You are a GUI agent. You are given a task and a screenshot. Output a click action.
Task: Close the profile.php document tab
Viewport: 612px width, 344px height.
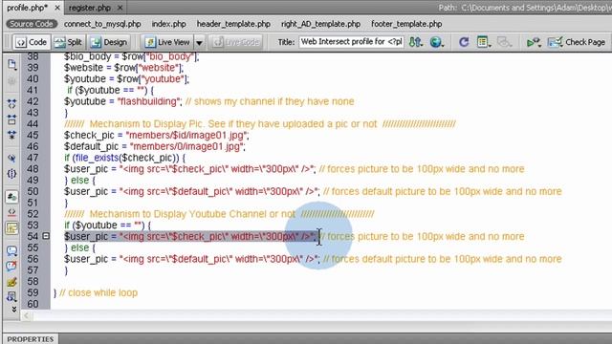tap(57, 8)
